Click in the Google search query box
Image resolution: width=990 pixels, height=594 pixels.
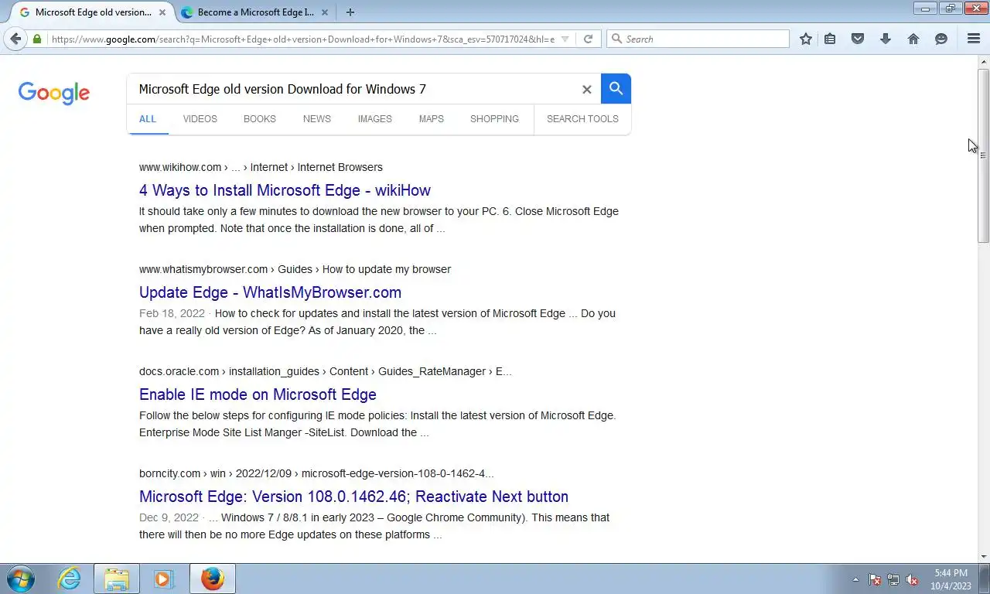click(x=356, y=89)
